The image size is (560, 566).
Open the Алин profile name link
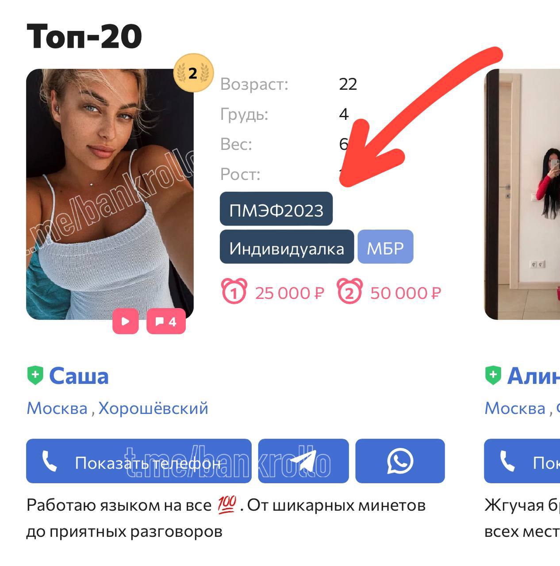click(x=533, y=376)
